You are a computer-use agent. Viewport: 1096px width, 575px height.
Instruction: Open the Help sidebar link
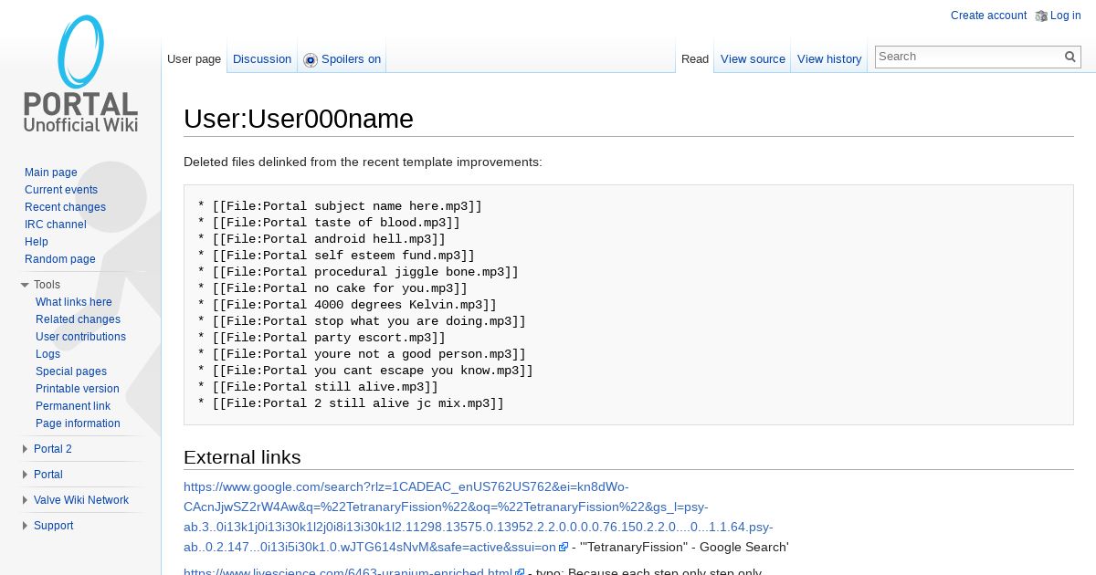[37, 242]
